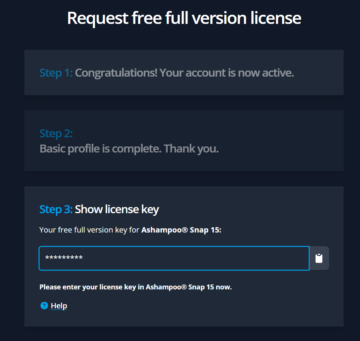The height and width of the screenshot is (341, 360).
Task: Click "Your free full version key for" text
Action: 89,230
